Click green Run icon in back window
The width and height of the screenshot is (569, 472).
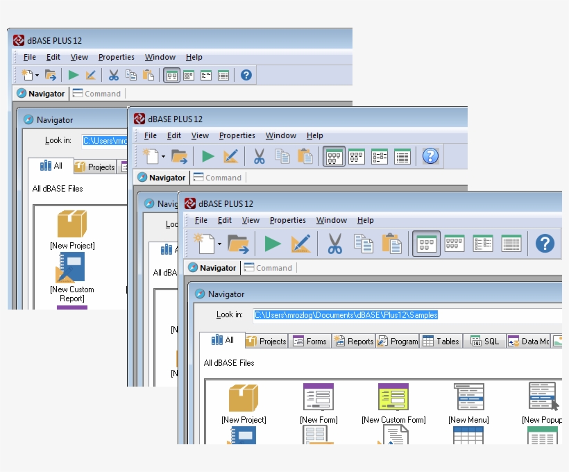tap(74, 75)
